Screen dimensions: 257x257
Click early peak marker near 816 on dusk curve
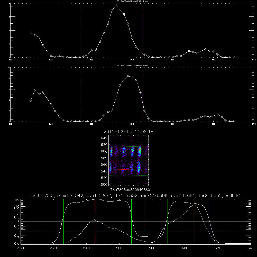35,90
